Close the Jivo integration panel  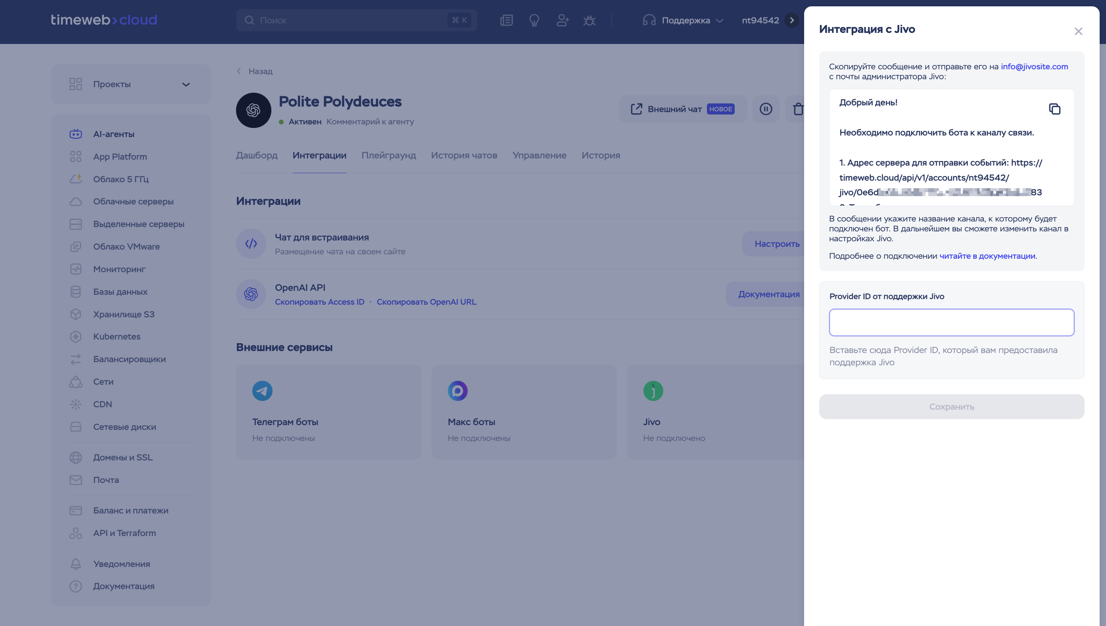coord(1078,31)
